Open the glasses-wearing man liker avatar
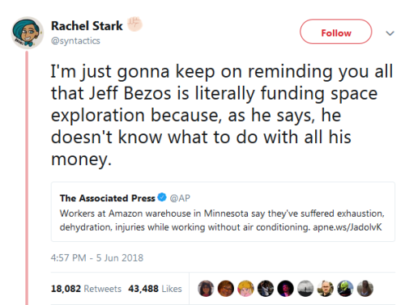405x305 pixels. click(326, 289)
